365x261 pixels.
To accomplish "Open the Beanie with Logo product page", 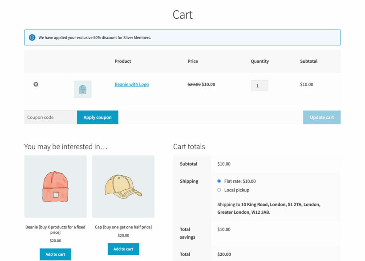I will click(131, 84).
